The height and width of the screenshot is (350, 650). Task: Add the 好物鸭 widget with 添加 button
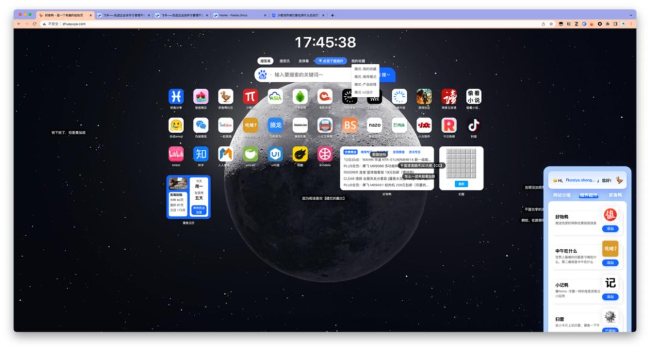point(610,229)
